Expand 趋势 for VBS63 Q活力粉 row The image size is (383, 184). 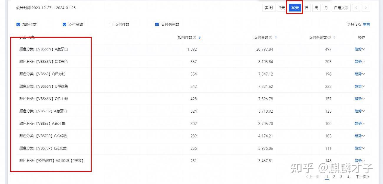pos(359,74)
